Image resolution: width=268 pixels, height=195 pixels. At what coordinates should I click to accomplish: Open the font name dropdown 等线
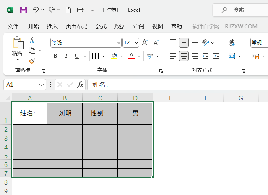(x=119, y=43)
